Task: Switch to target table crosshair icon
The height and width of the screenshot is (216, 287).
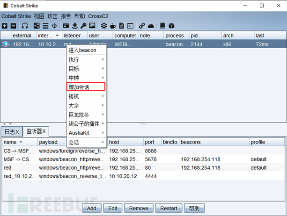Action: click(54, 26)
